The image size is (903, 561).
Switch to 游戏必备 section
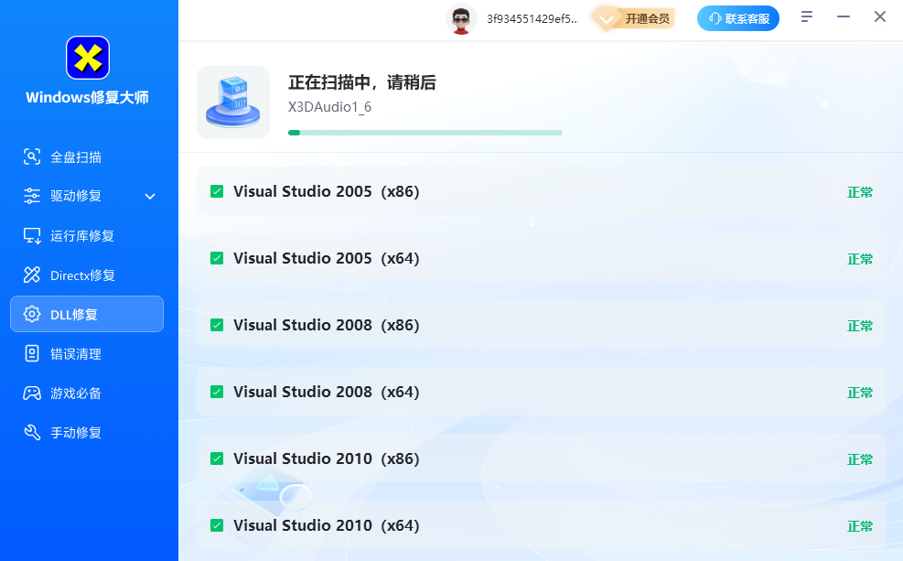point(87,393)
